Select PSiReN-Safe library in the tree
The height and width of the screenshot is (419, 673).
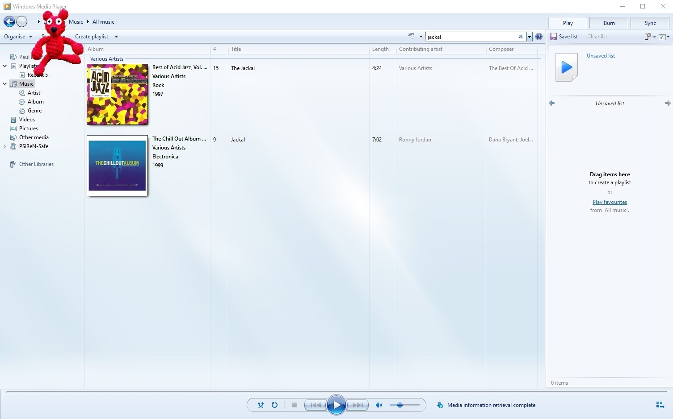(34, 146)
